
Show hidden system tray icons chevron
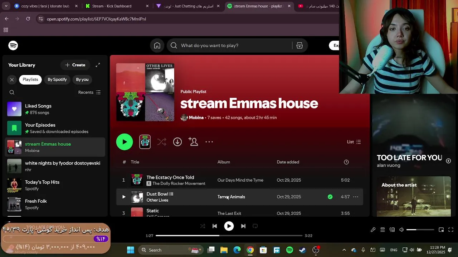344,250
